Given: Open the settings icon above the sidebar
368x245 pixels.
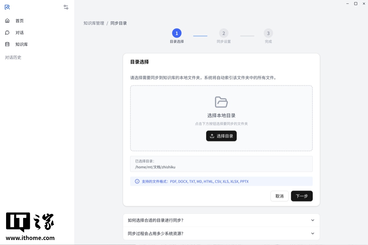Looking at the screenshot, I should [66, 7].
